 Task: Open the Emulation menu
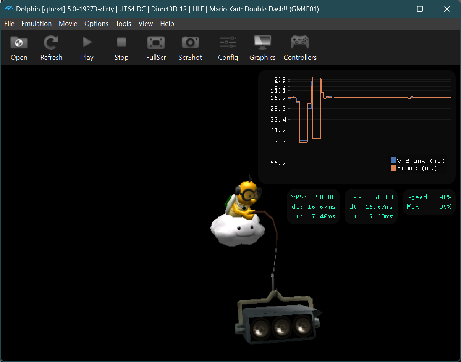[36, 24]
